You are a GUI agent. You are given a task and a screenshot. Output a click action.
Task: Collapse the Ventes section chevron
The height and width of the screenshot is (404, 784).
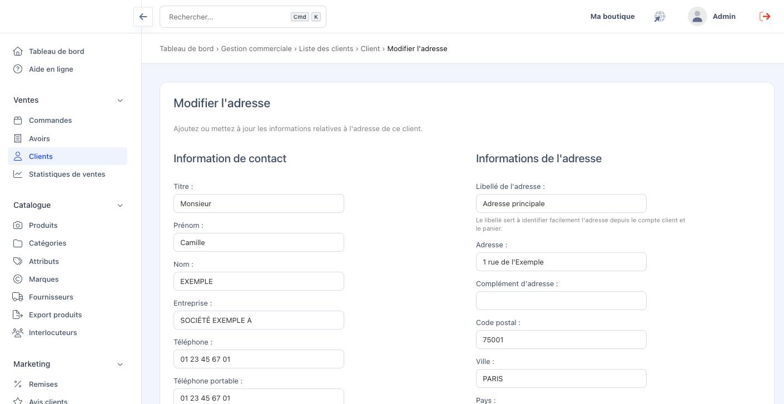point(120,100)
